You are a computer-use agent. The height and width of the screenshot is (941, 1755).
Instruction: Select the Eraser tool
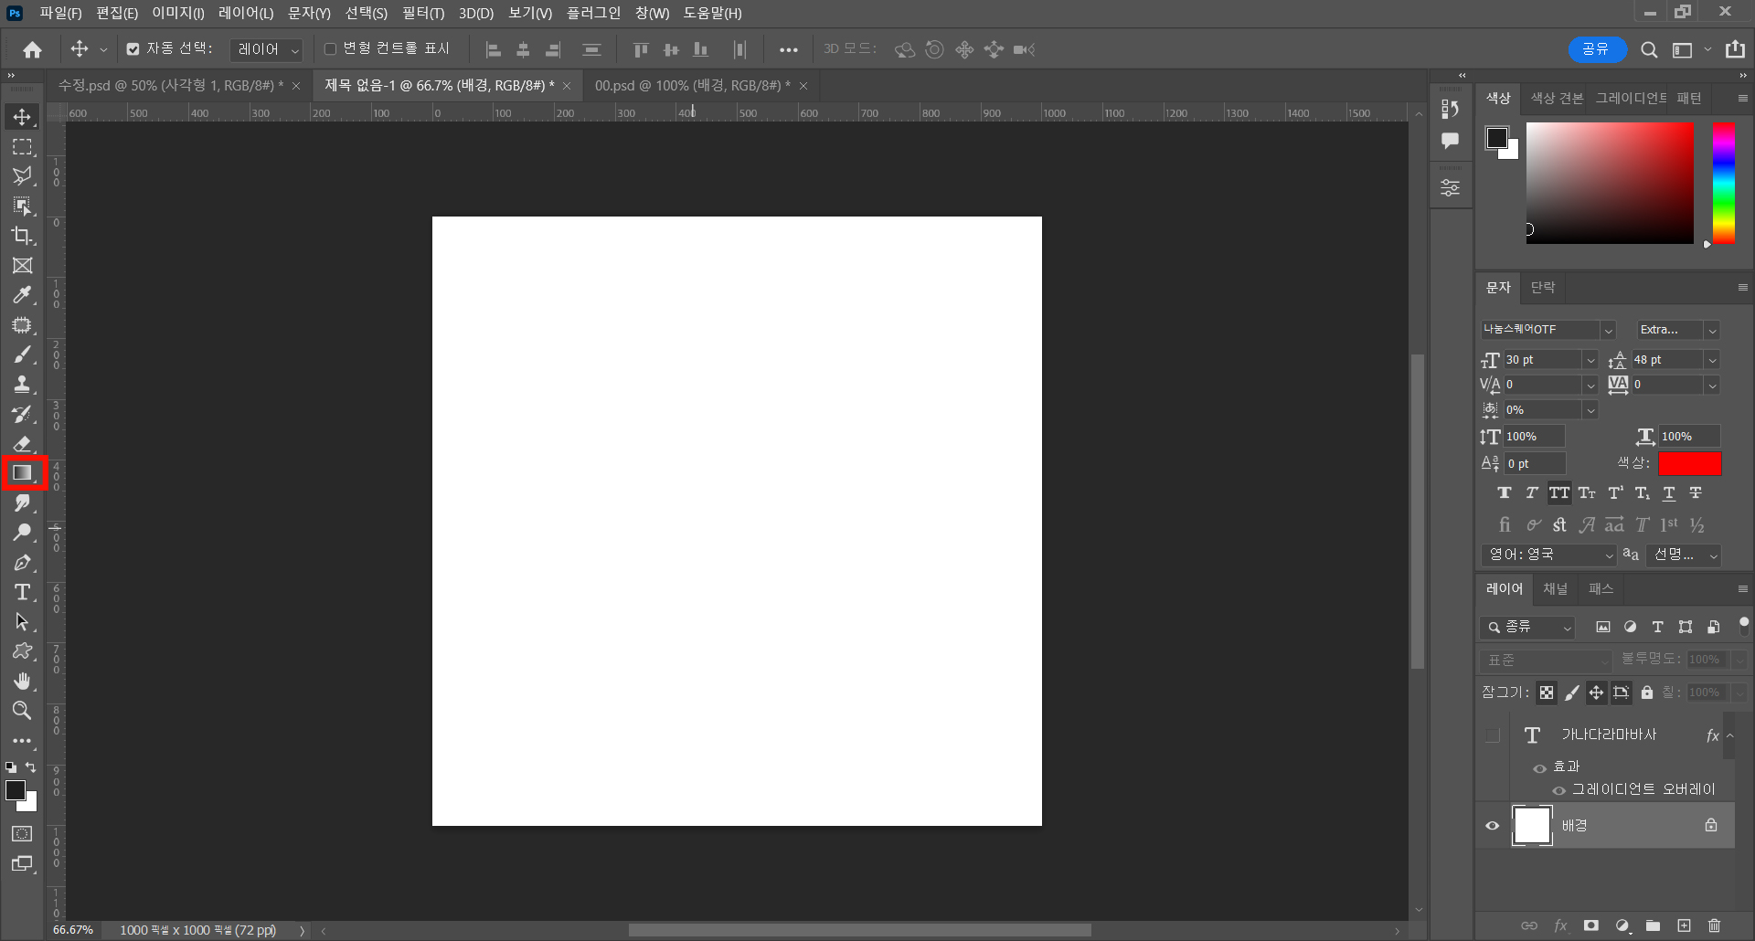(x=23, y=444)
